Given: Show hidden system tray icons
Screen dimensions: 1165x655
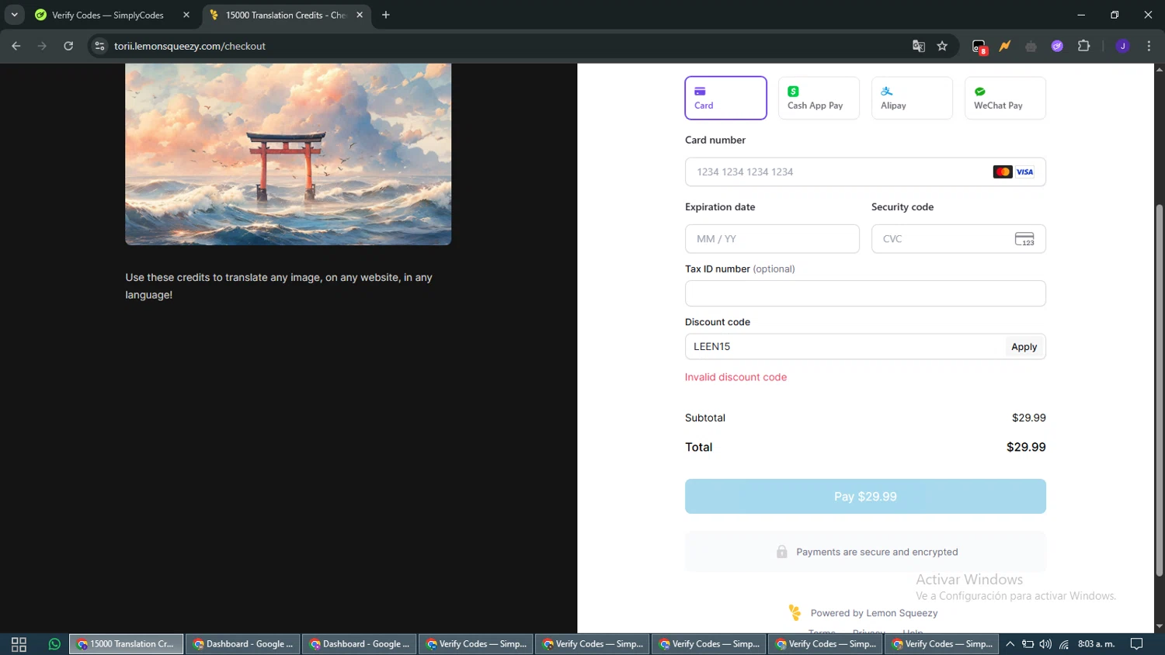Looking at the screenshot, I should click(1010, 644).
